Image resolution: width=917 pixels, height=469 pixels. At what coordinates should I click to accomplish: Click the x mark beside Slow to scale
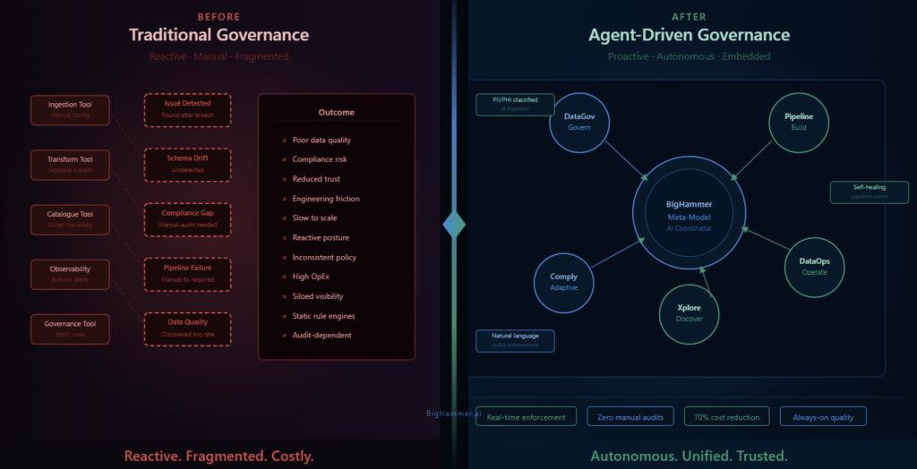coord(284,218)
